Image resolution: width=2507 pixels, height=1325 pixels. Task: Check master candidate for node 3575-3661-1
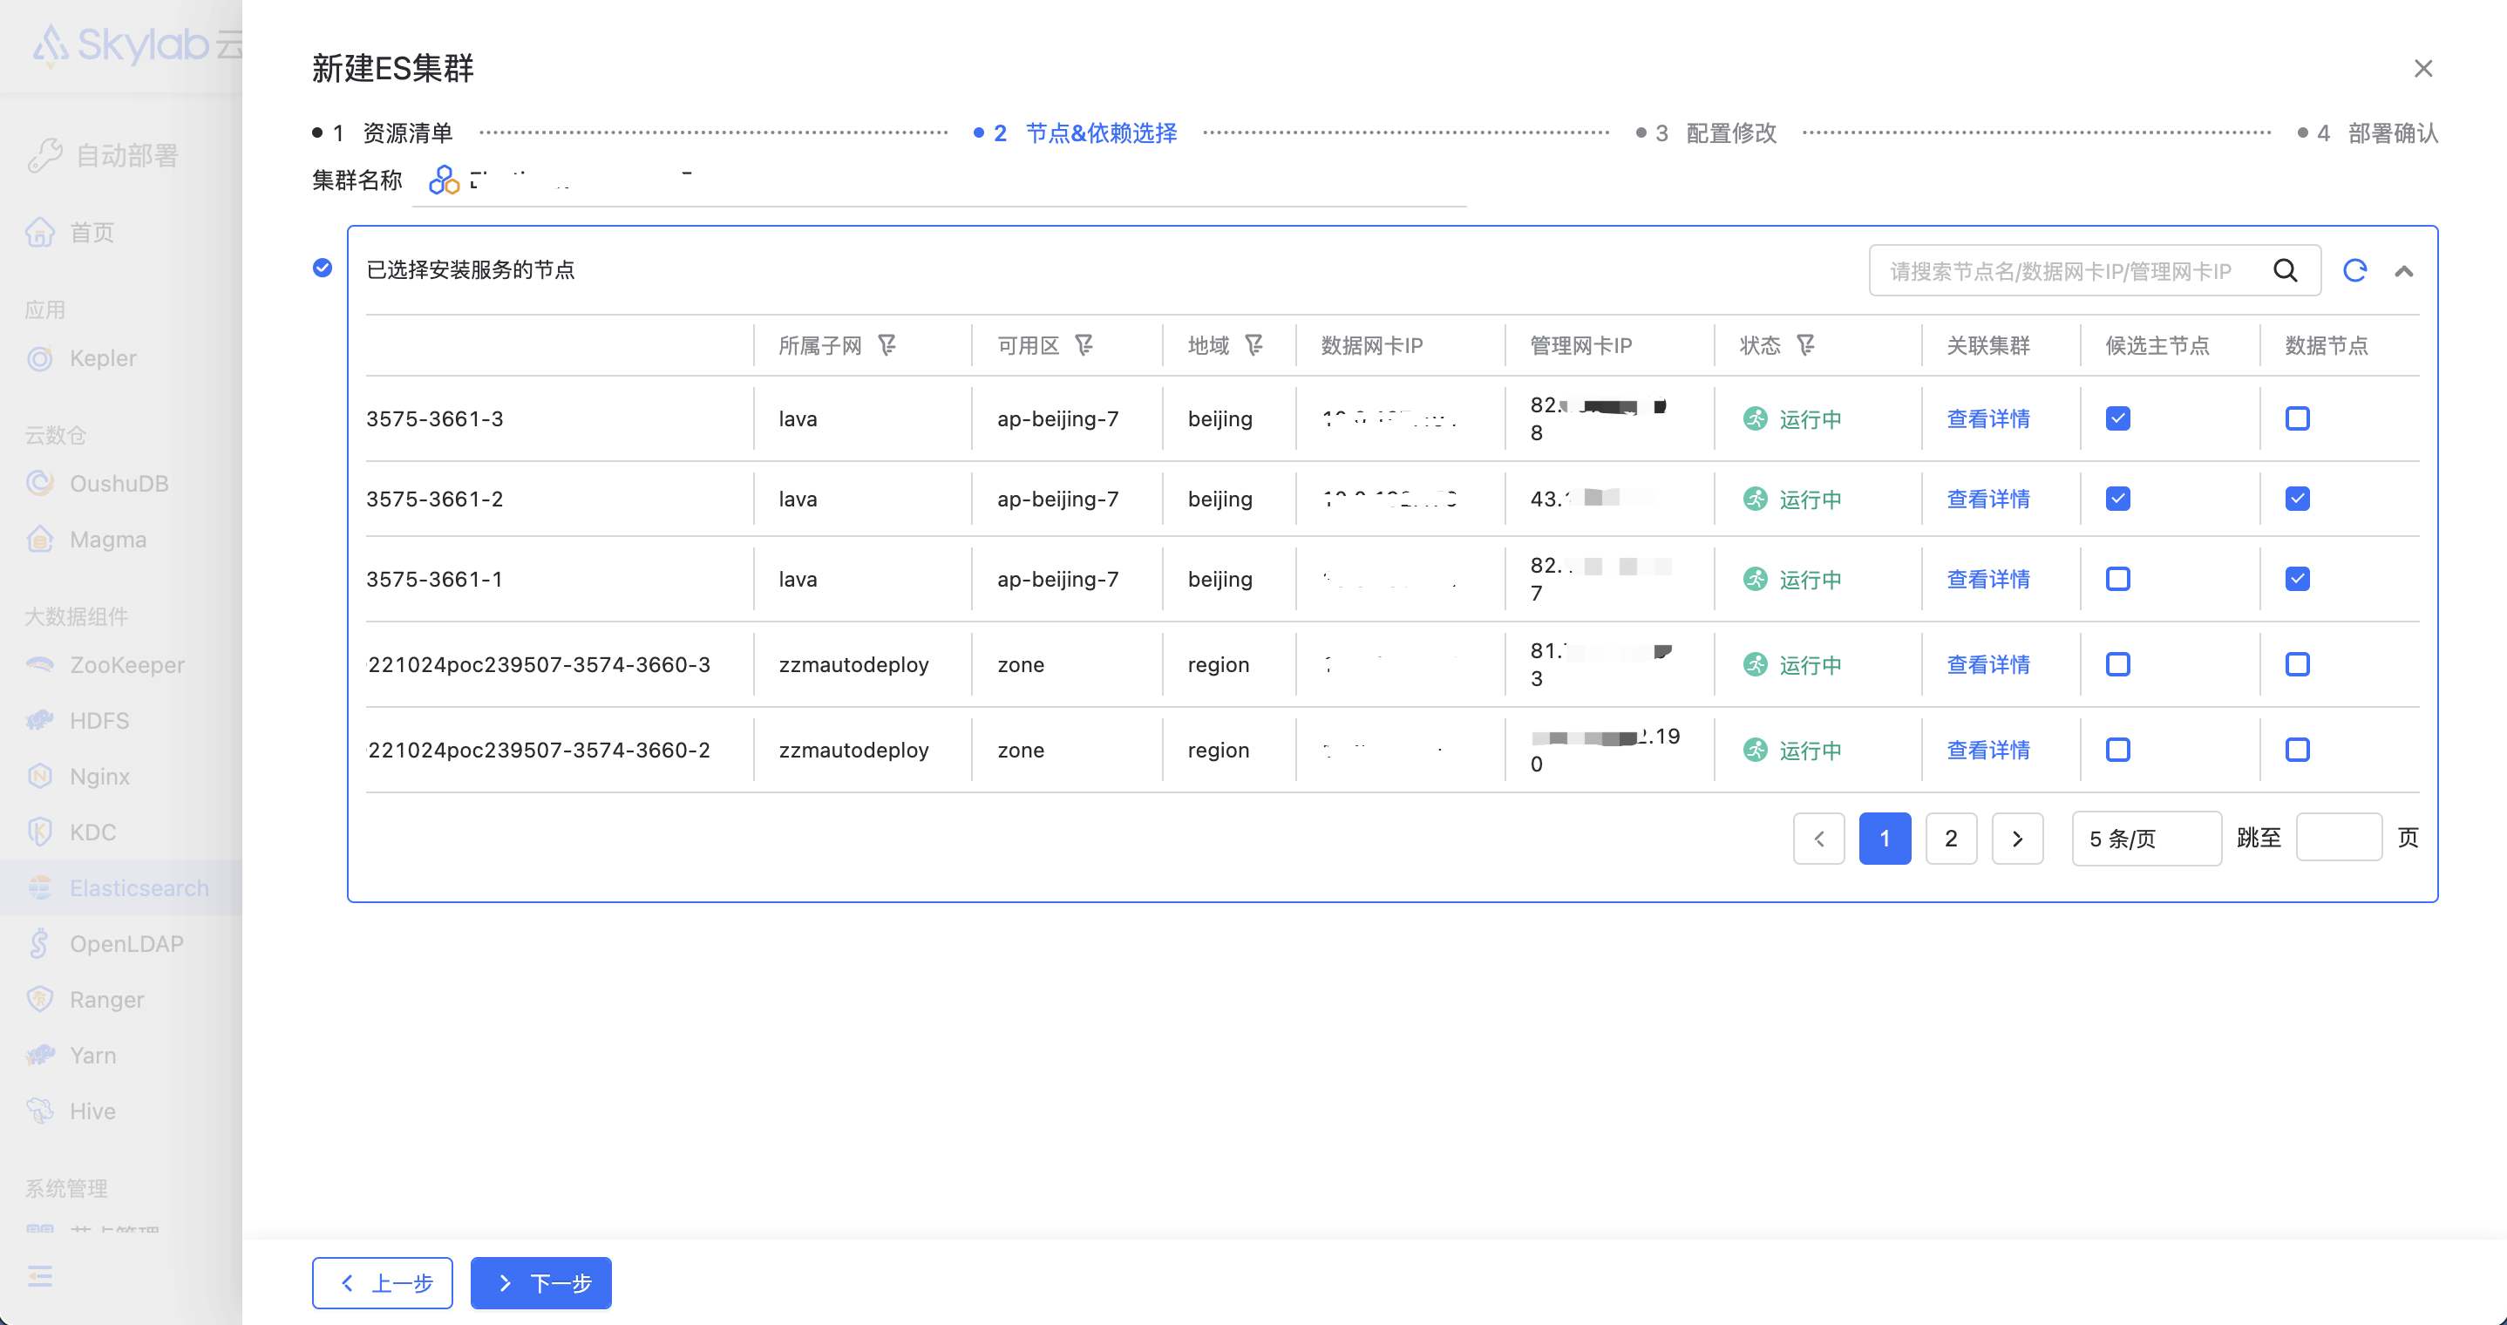[2117, 580]
